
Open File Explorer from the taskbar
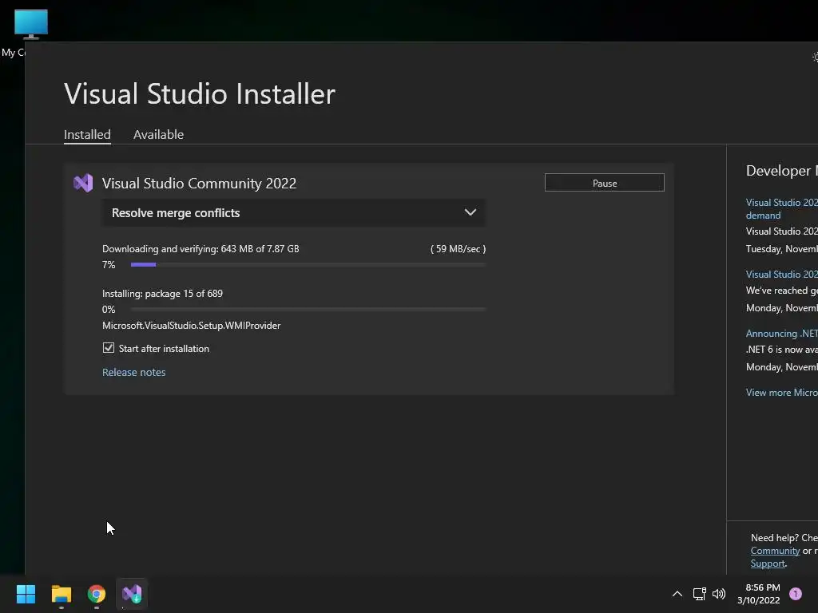61,594
